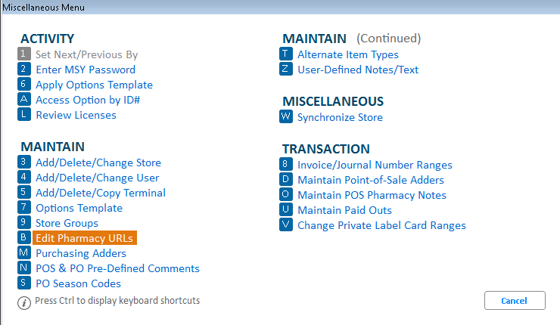Click the 'M' icon for Purchasing Adders

coord(23,253)
